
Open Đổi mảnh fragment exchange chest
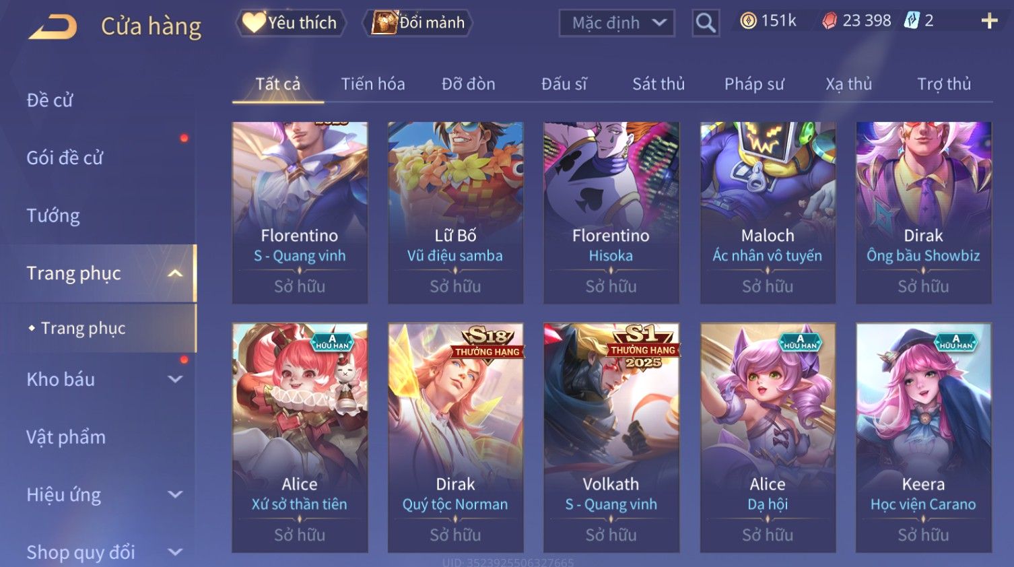tap(417, 22)
